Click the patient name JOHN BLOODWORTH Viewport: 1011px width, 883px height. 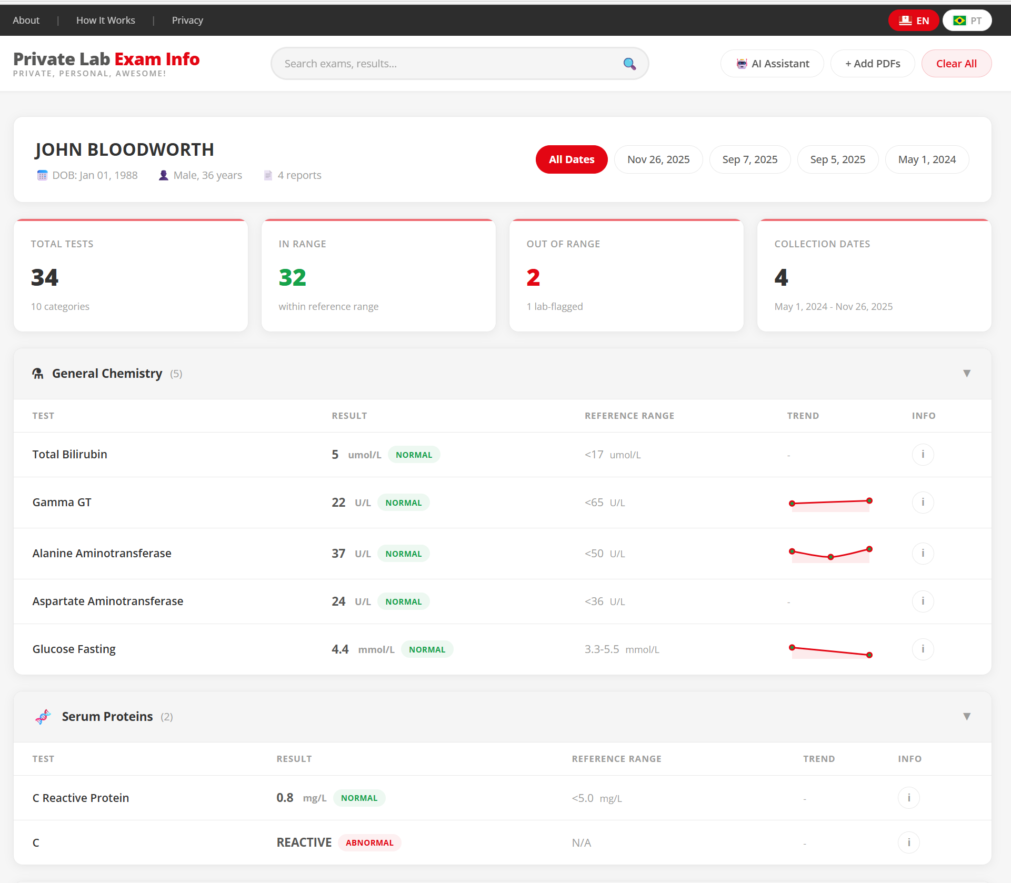tap(124, 150)
